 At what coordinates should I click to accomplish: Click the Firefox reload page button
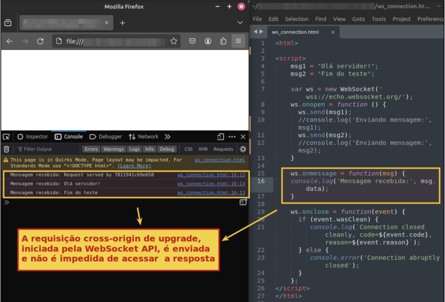pyautogui.click(x=40, y=41)
